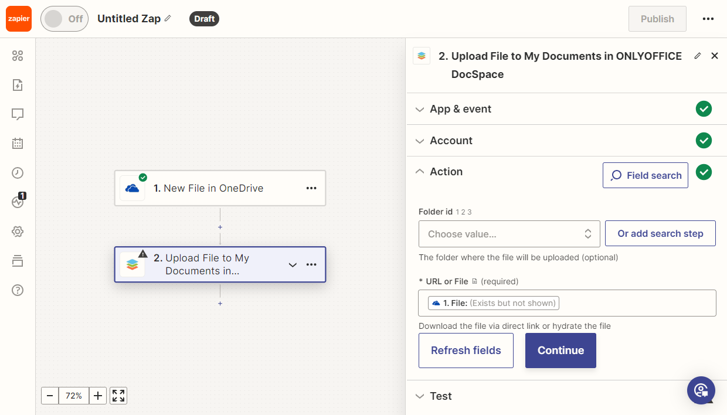Screen dimensions: 727x415
Task: Click zoom in plus button
Action: (x=98, y=396)
